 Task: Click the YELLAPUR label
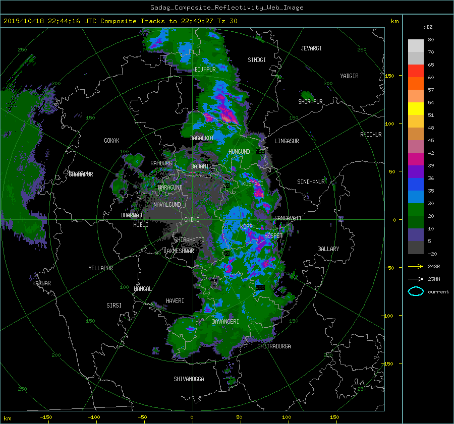coord(100,268)
